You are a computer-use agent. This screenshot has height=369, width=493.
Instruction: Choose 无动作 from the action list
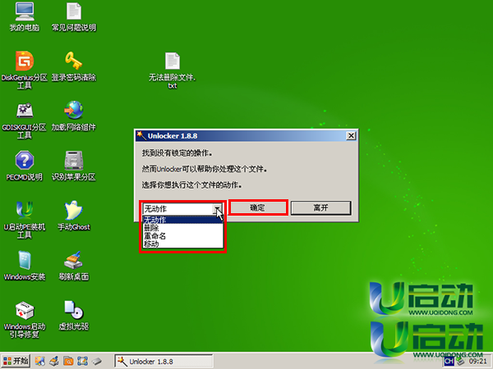click(x=182, y=220)
